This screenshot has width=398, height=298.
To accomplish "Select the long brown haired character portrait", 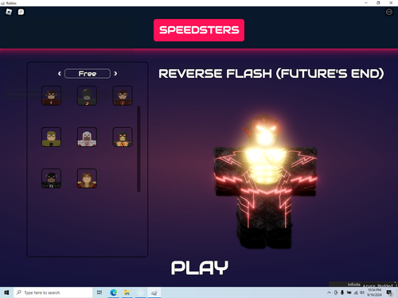I will click(x=87, y=178).
